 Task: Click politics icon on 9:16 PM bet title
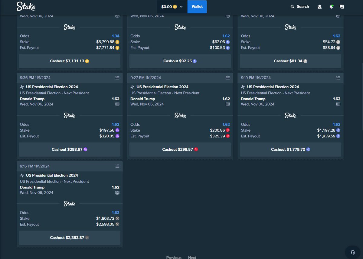[x=22, y=175]
